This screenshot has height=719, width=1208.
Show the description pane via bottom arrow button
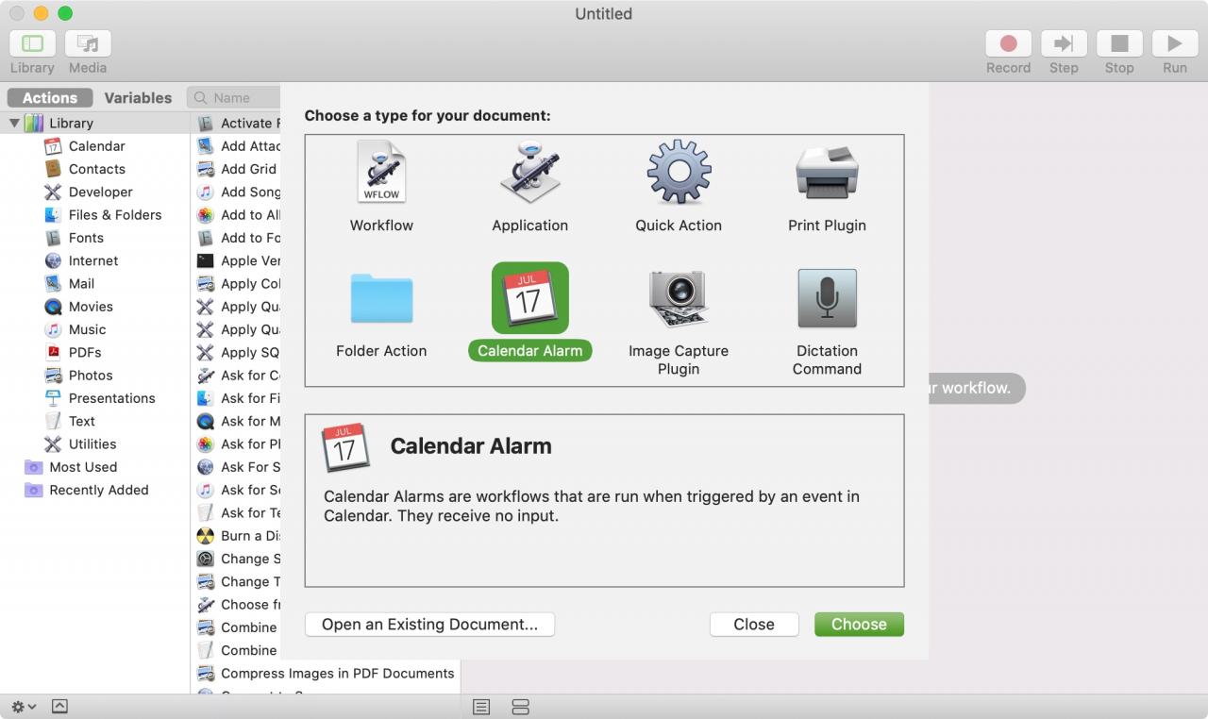(x=59, y=706)
